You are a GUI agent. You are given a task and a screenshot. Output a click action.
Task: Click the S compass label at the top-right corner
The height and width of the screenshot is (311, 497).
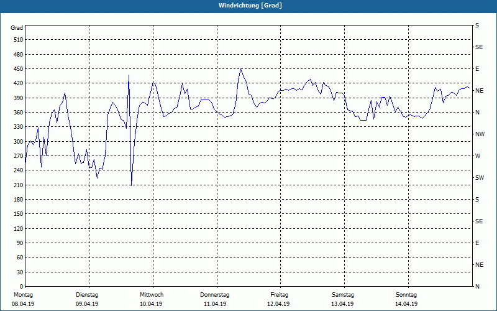pyautogui.click(x=477, y=26)
